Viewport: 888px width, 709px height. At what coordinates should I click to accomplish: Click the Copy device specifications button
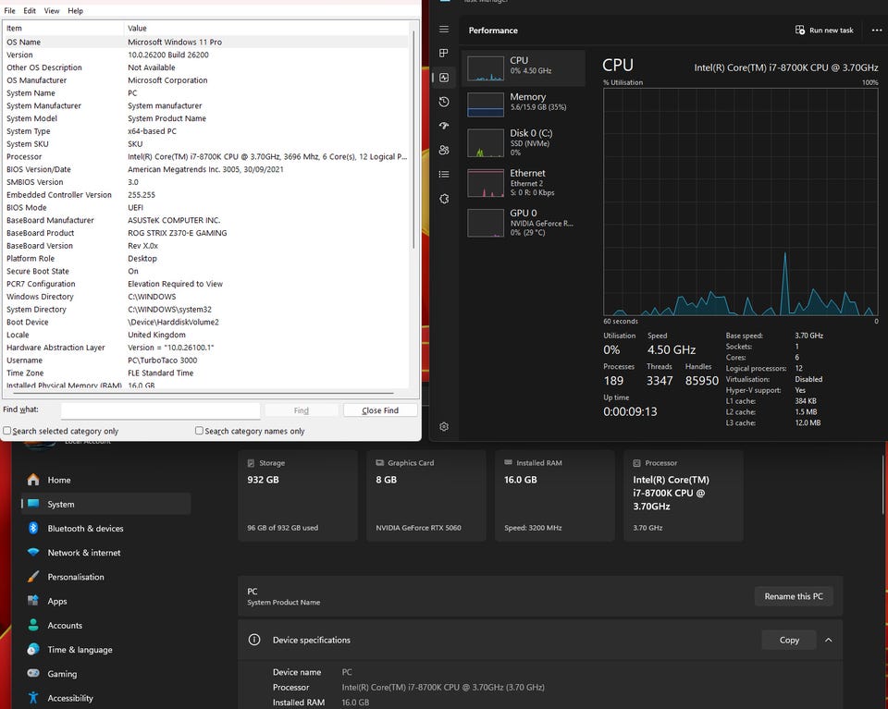coord(789,640)
